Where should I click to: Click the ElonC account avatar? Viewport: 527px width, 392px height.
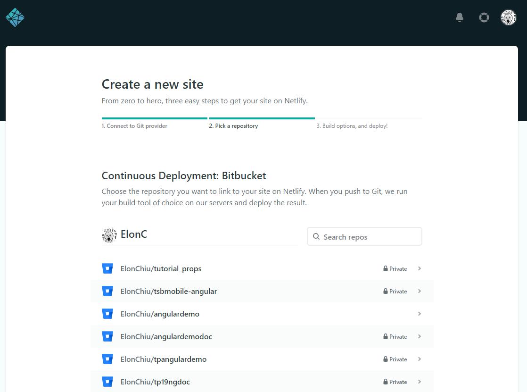click(x=109, y=235)
